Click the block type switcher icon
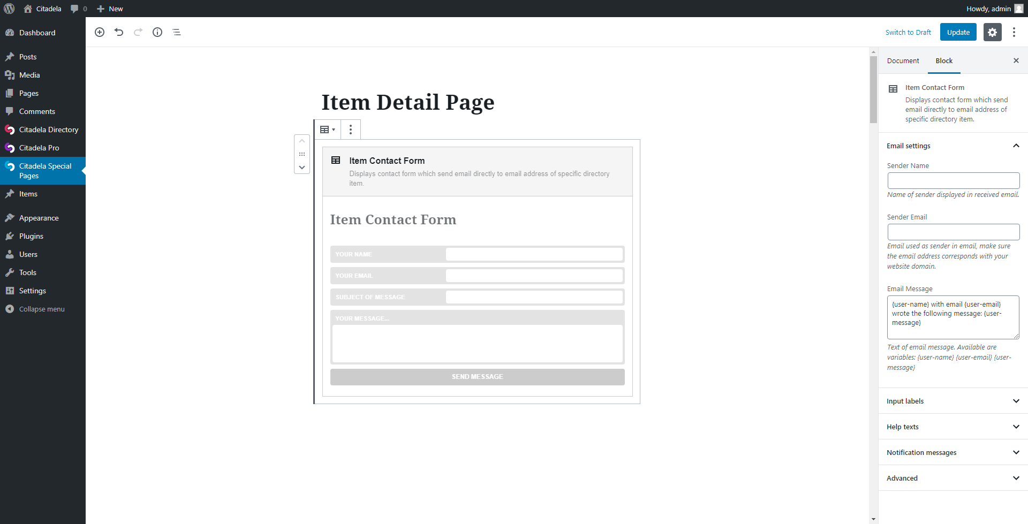The image size is (1028, 524). [x=327, y=130]
